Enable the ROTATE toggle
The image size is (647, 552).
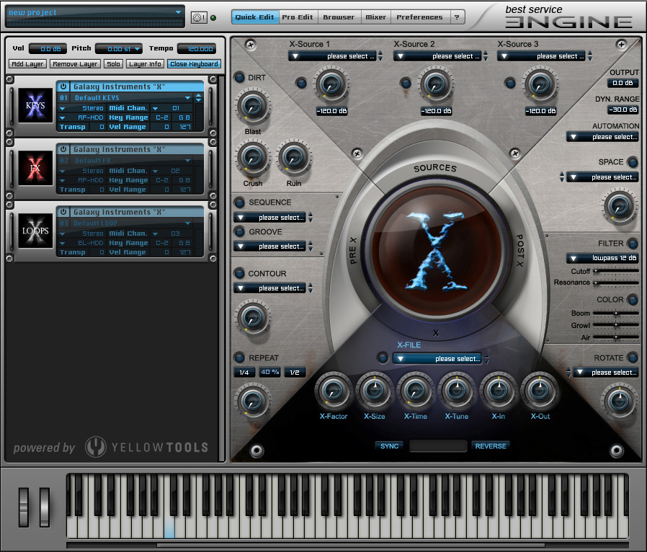click(x=632, y=357)
